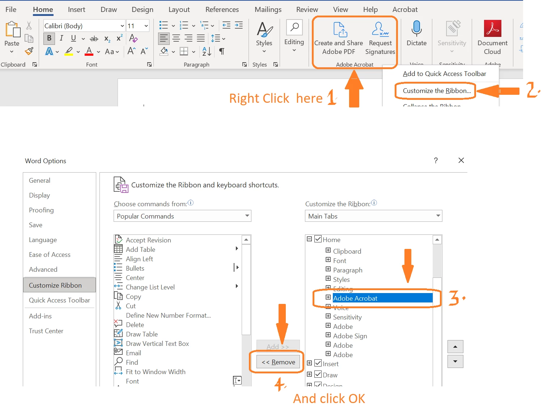Click the Move Down arrow button
Image resolution: width=560 pixels, height=411 pixels.
tap(455, 361)
